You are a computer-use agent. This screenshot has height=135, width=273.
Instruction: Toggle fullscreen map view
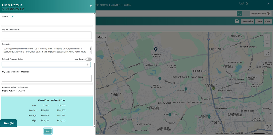[267, 53]
